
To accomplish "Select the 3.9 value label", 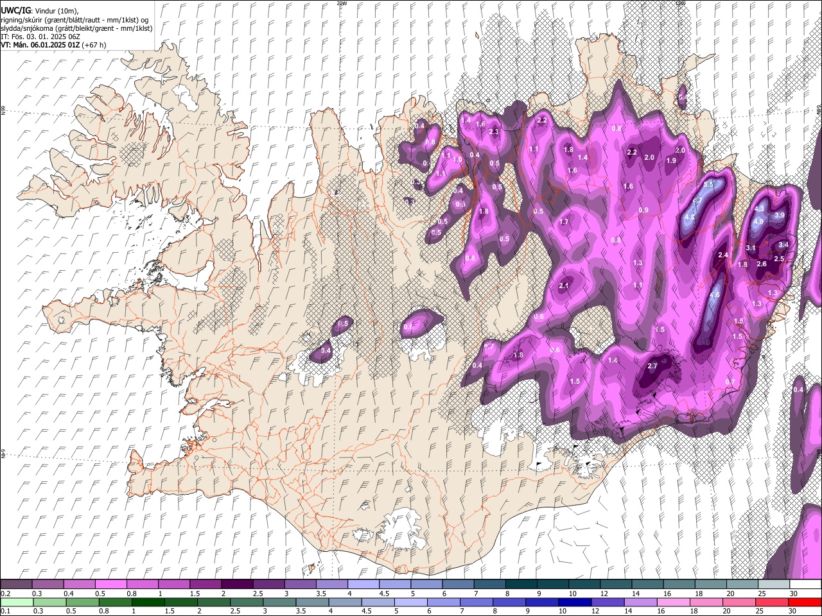I will (780, 215).
